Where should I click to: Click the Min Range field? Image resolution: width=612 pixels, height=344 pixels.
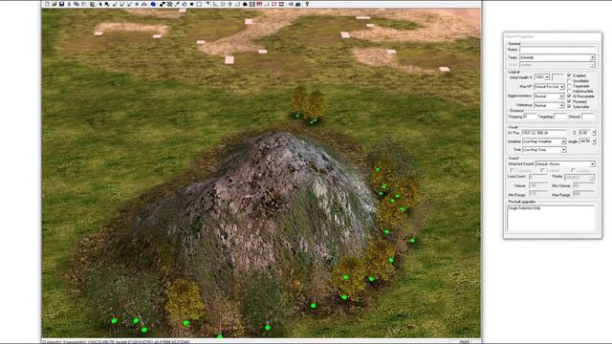coord(538,194)
